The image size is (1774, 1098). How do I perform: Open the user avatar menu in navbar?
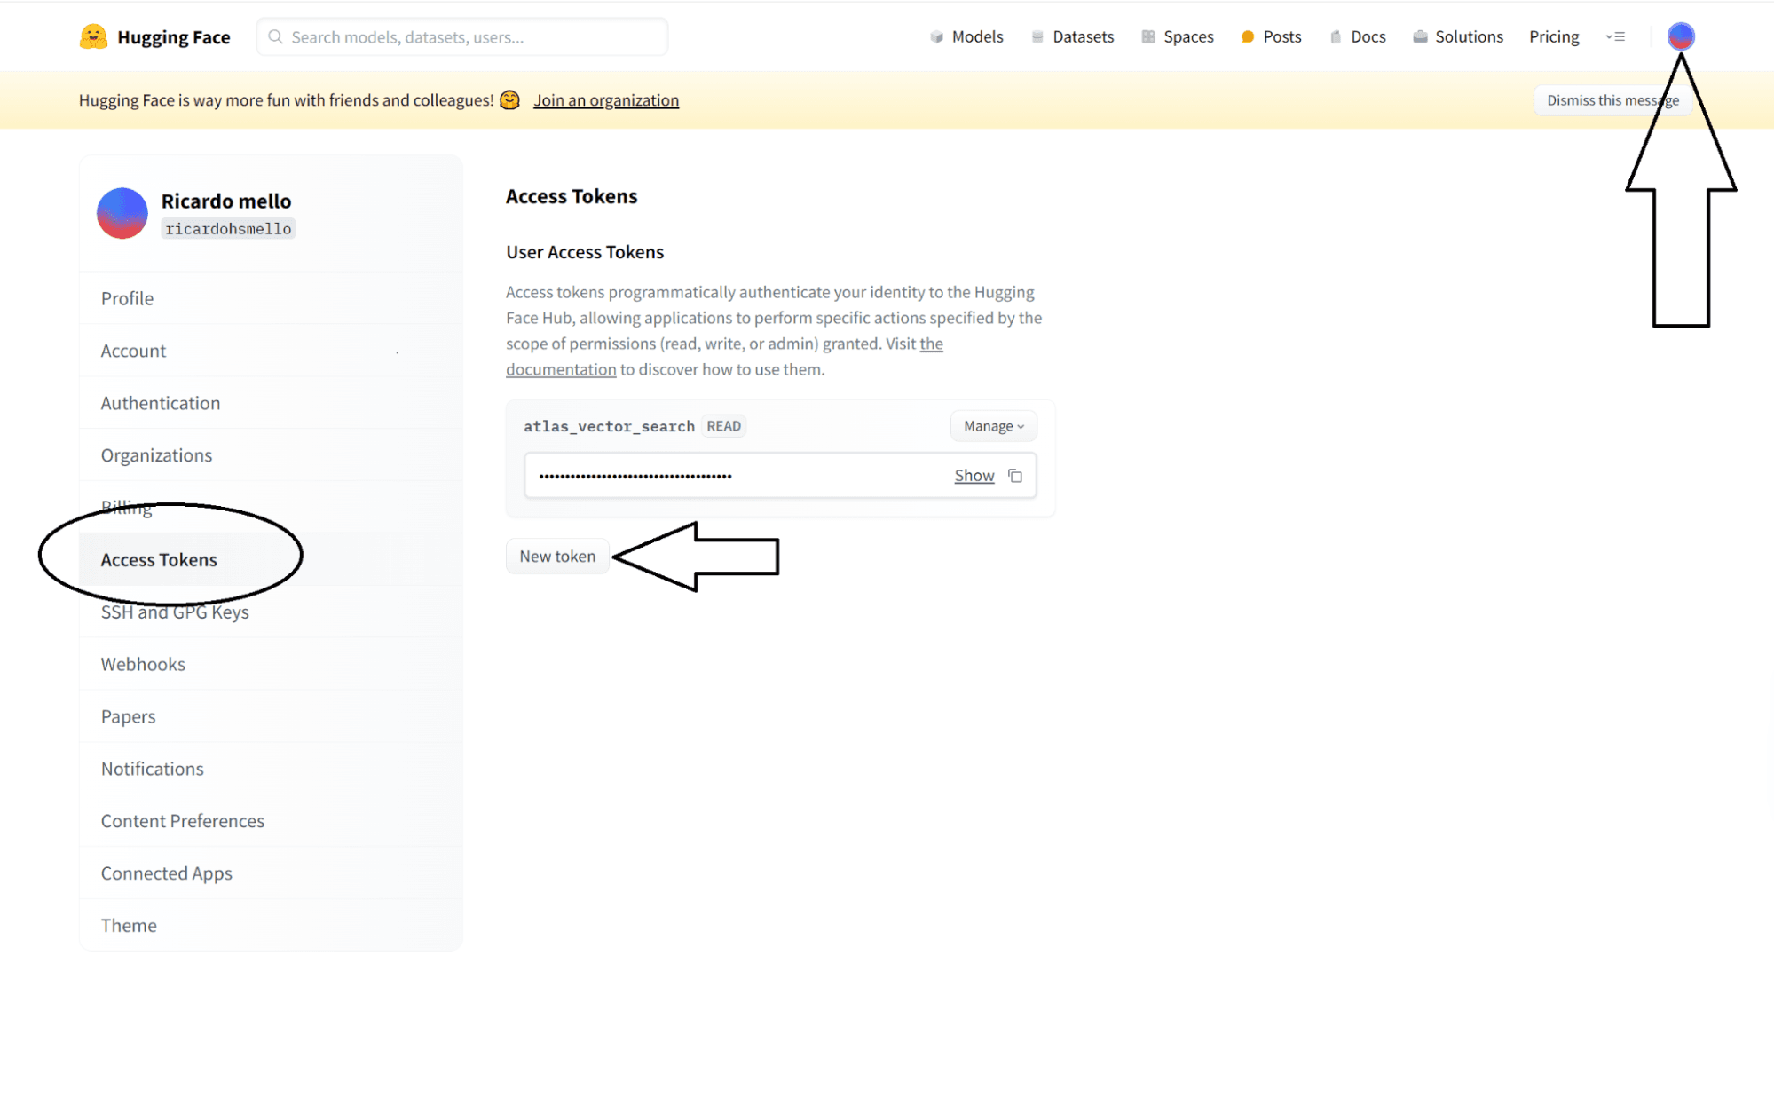point(1681,36)
